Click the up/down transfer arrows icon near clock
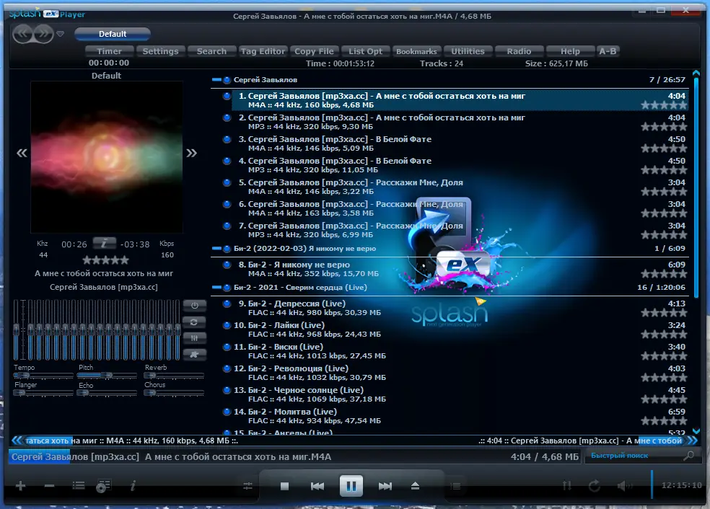 [x=566, y=484]
